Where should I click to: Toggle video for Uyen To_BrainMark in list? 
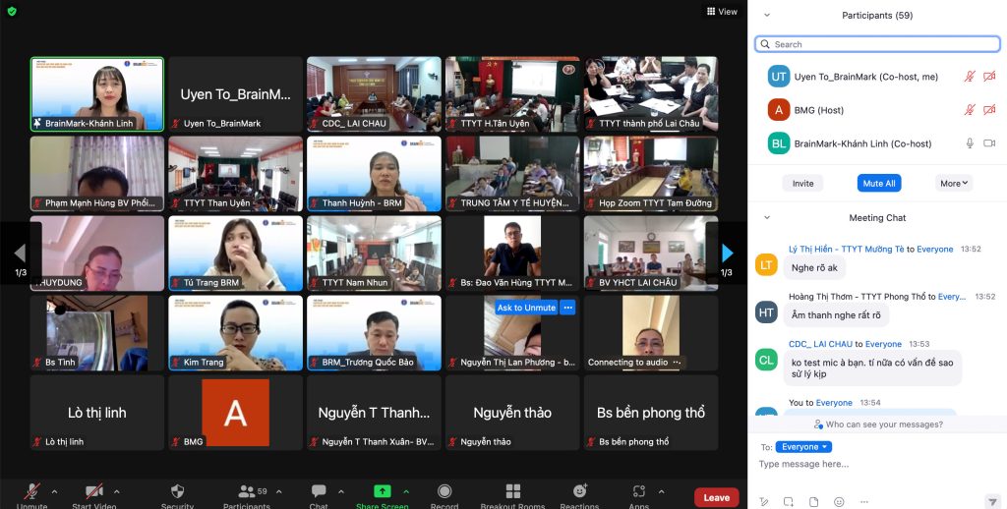click(989, 77)
